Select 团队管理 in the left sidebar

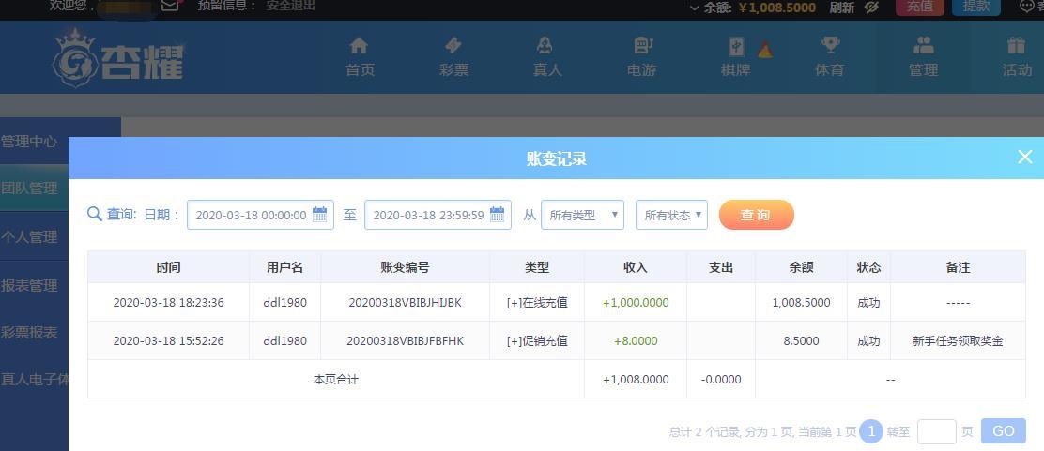[x=30, y=188]
